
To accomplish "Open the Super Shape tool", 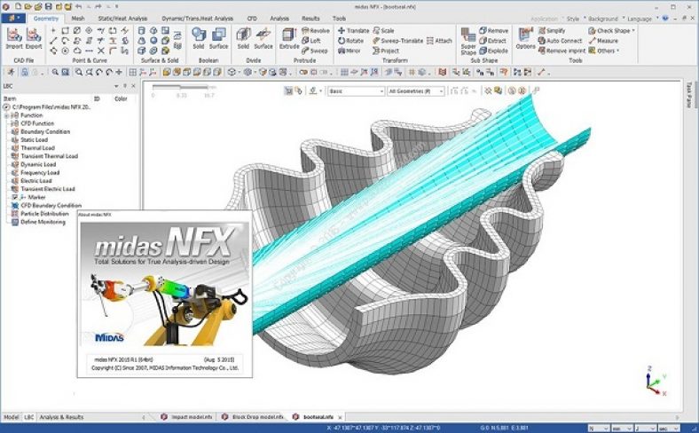I will (x=468, y=41).
